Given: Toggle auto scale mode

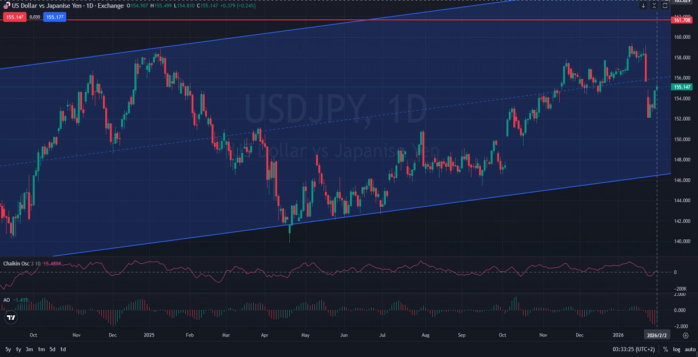Looking at the screenshot, I should (689, 349).
